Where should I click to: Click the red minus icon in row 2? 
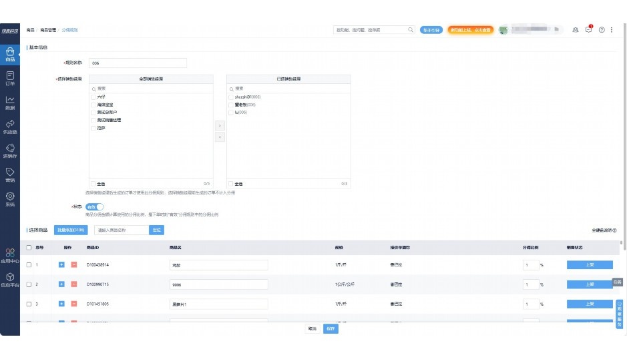coord(73,284)
